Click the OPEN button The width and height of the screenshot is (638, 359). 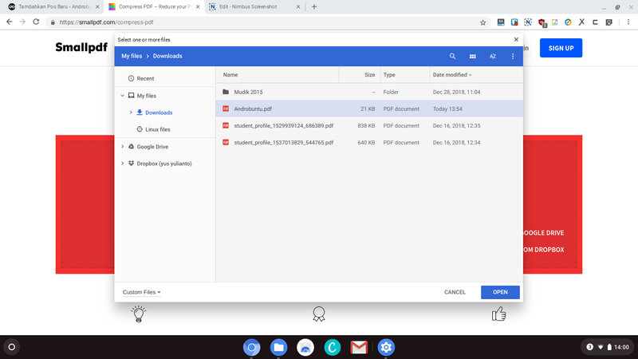pos(500,292)
